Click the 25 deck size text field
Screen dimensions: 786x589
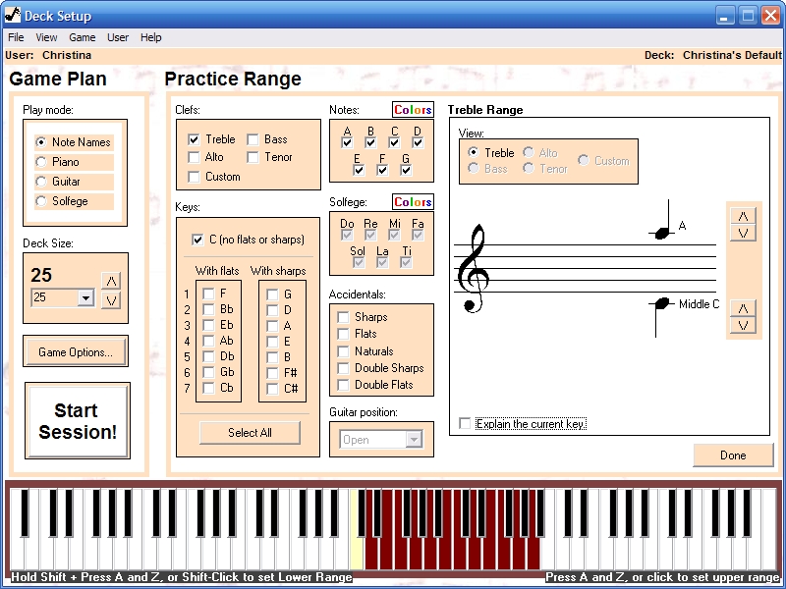click(55, 298)
